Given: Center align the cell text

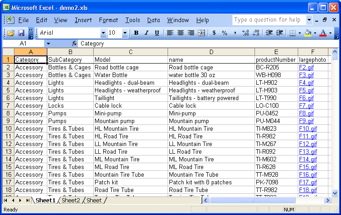Looking at the screenshot, I should [181, 33].
